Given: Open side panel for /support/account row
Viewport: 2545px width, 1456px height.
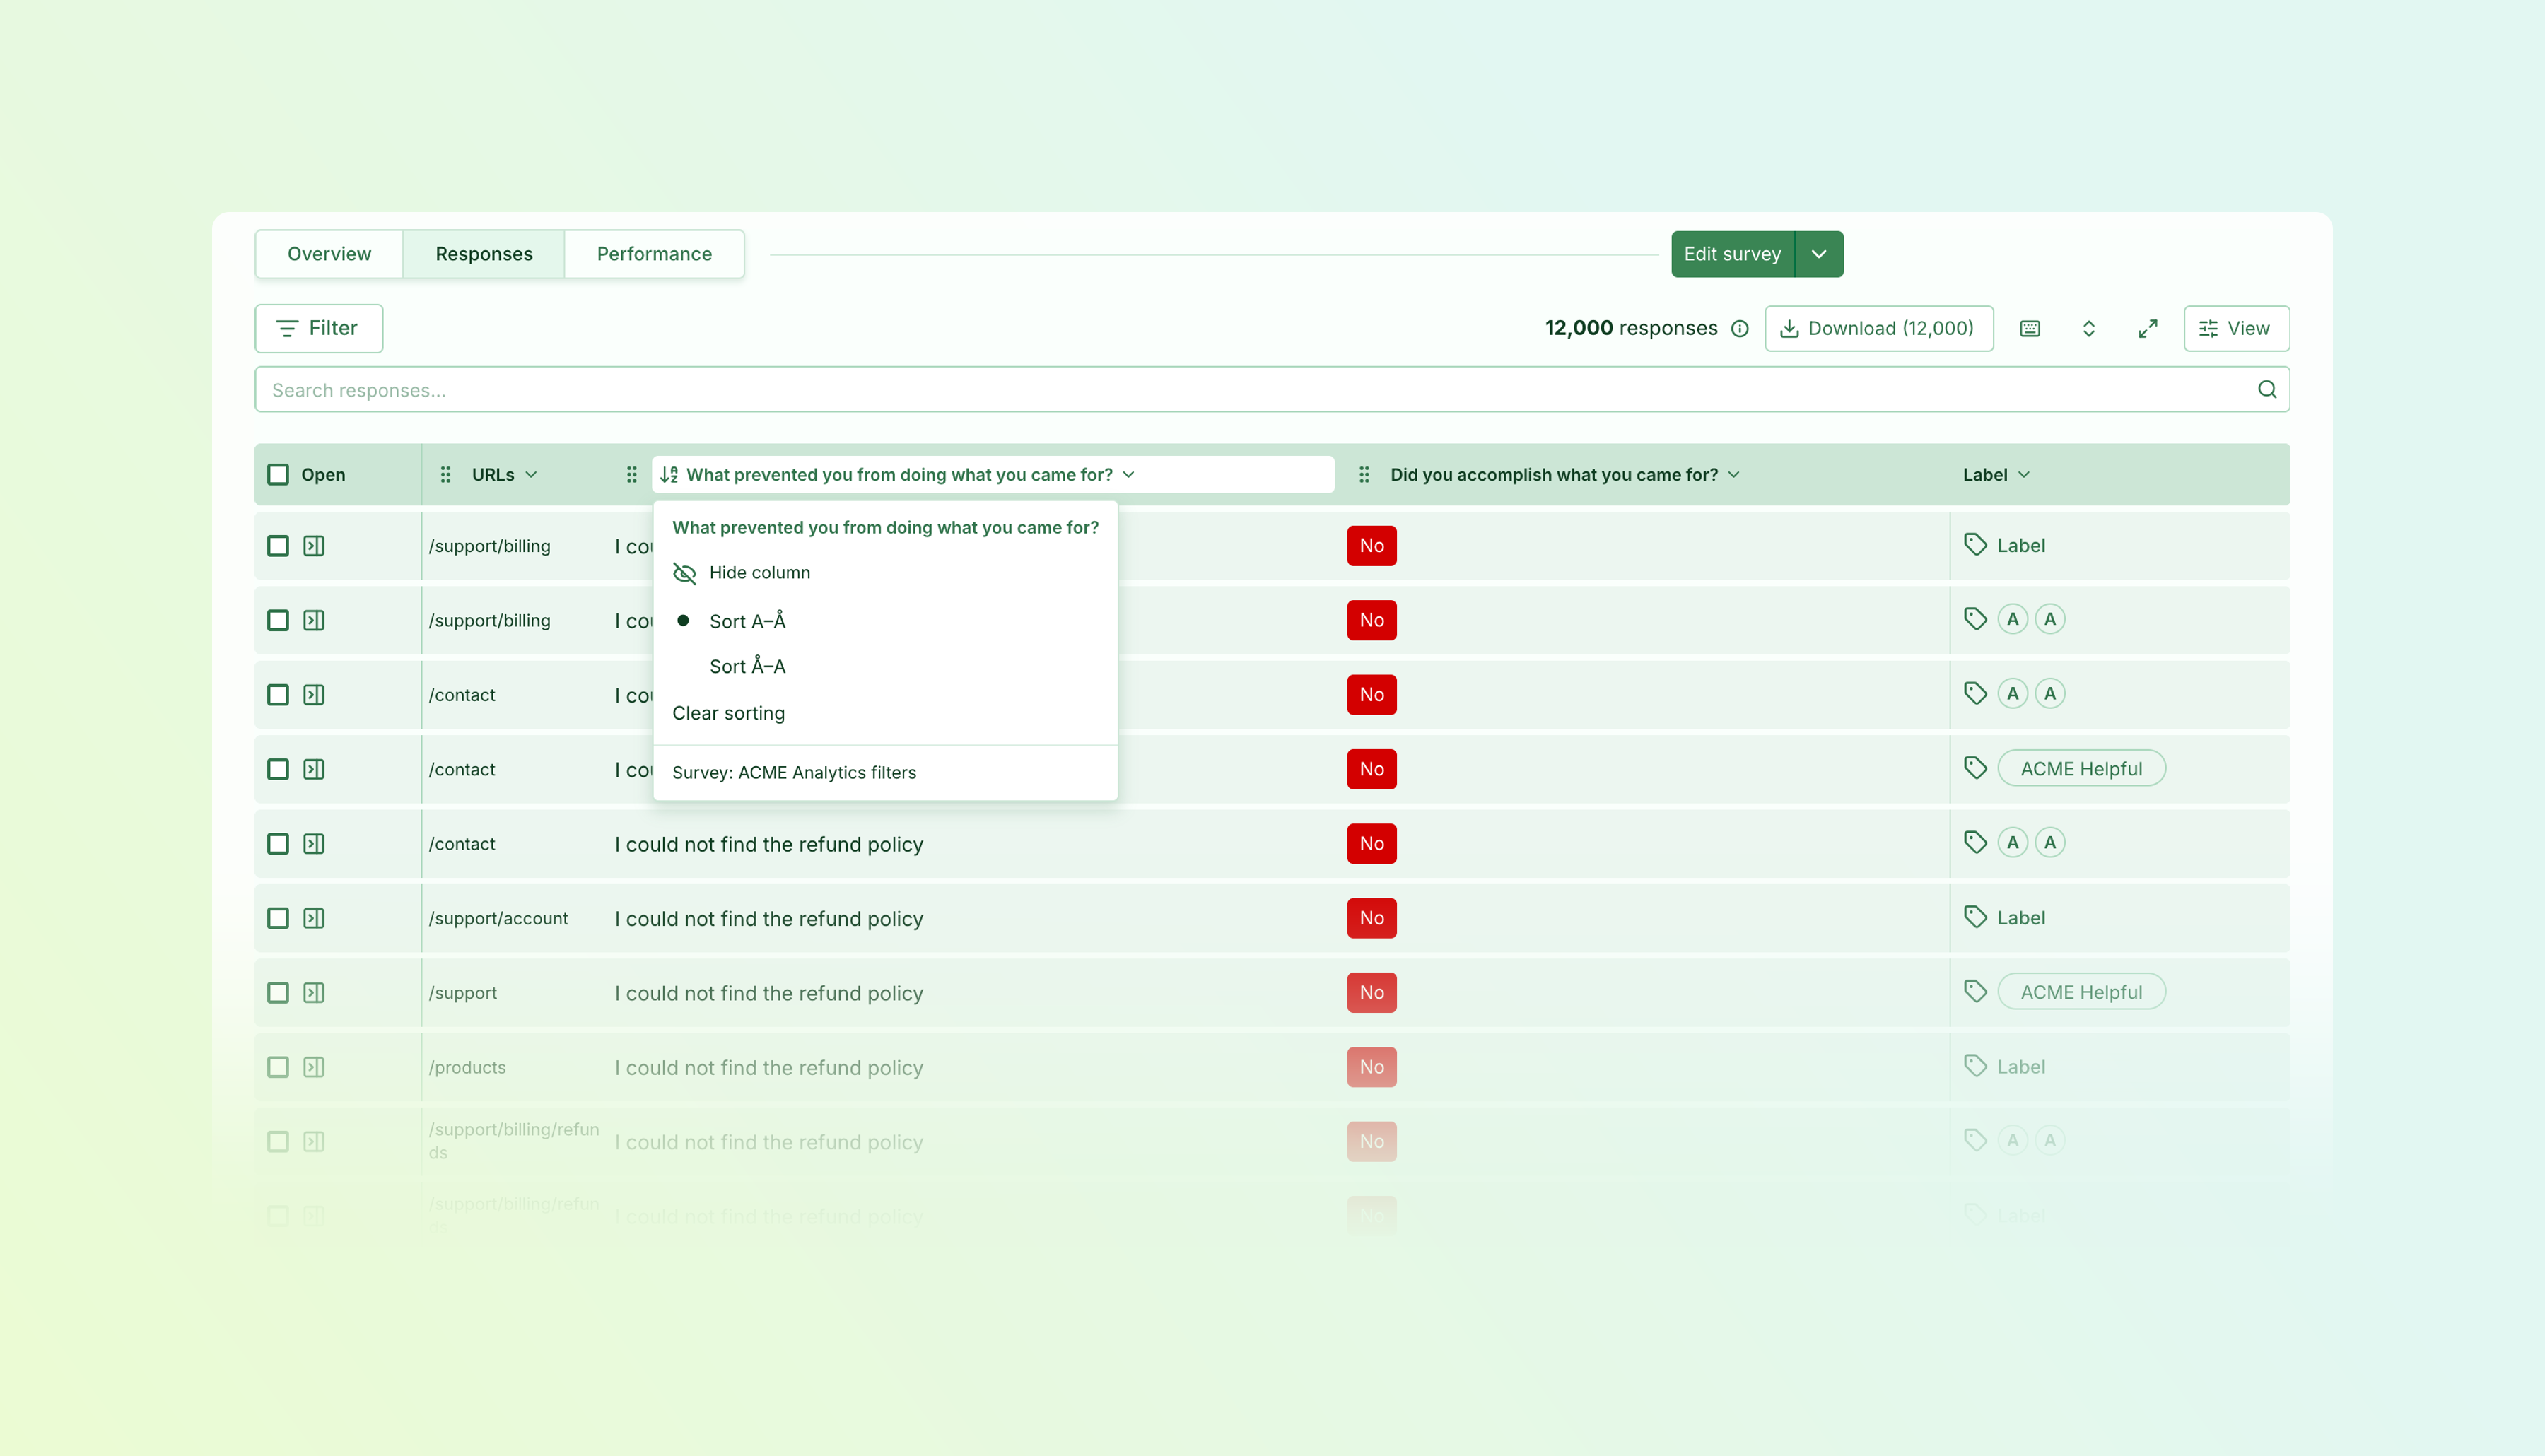Looking at the screenshot, I should pos(314,917).
